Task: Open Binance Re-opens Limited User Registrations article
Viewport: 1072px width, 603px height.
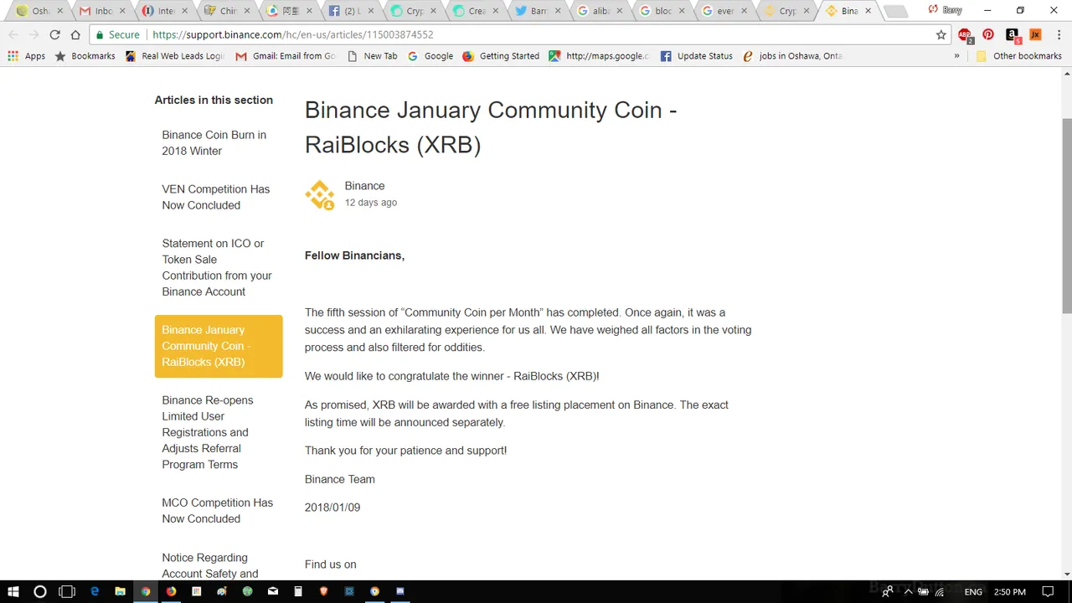Action: pyautogui.click(x=207, y=432)
